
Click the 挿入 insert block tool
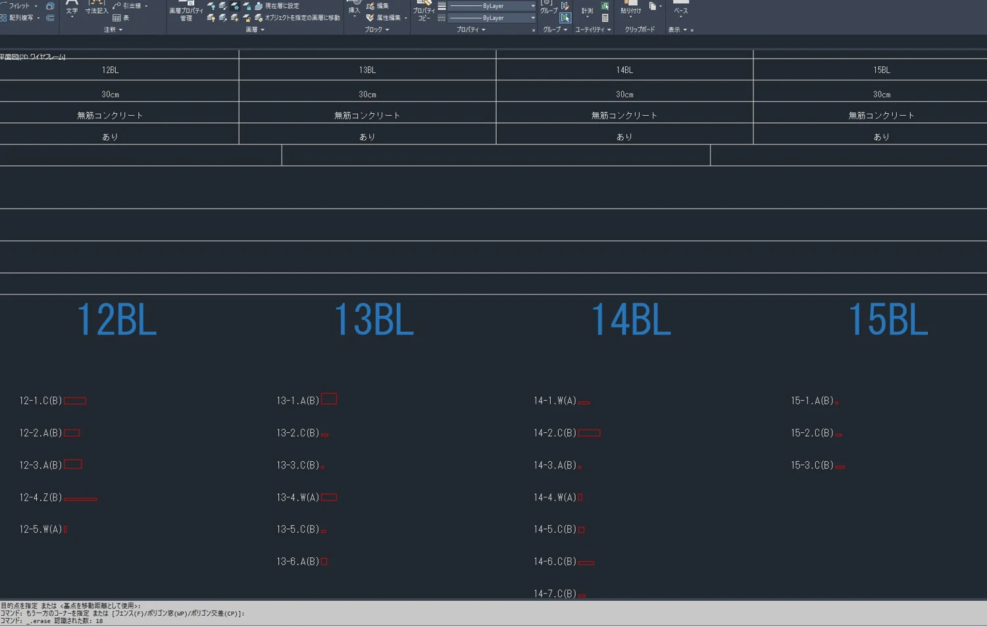354,7
